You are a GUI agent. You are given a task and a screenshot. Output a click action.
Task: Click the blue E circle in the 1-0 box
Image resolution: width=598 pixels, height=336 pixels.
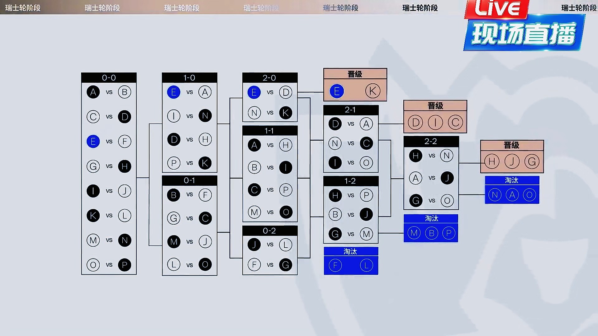tap(173, 92)
